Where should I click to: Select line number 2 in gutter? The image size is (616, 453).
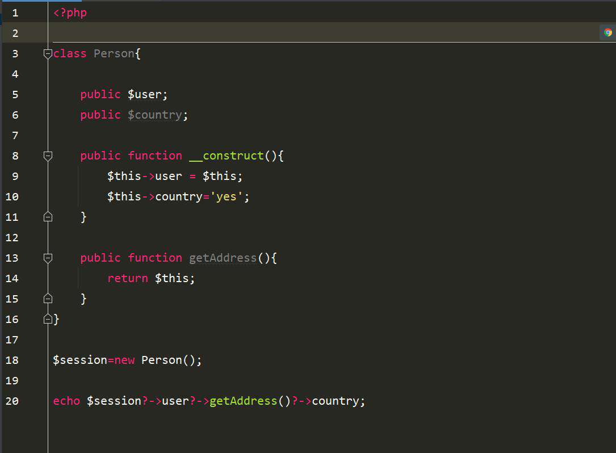click(15, 33)
